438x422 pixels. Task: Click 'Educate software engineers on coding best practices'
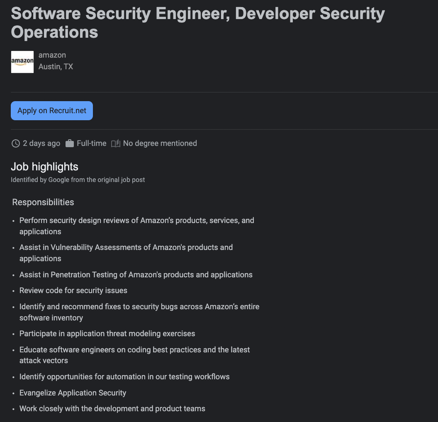pyautogui.click(x=135, y=355)
